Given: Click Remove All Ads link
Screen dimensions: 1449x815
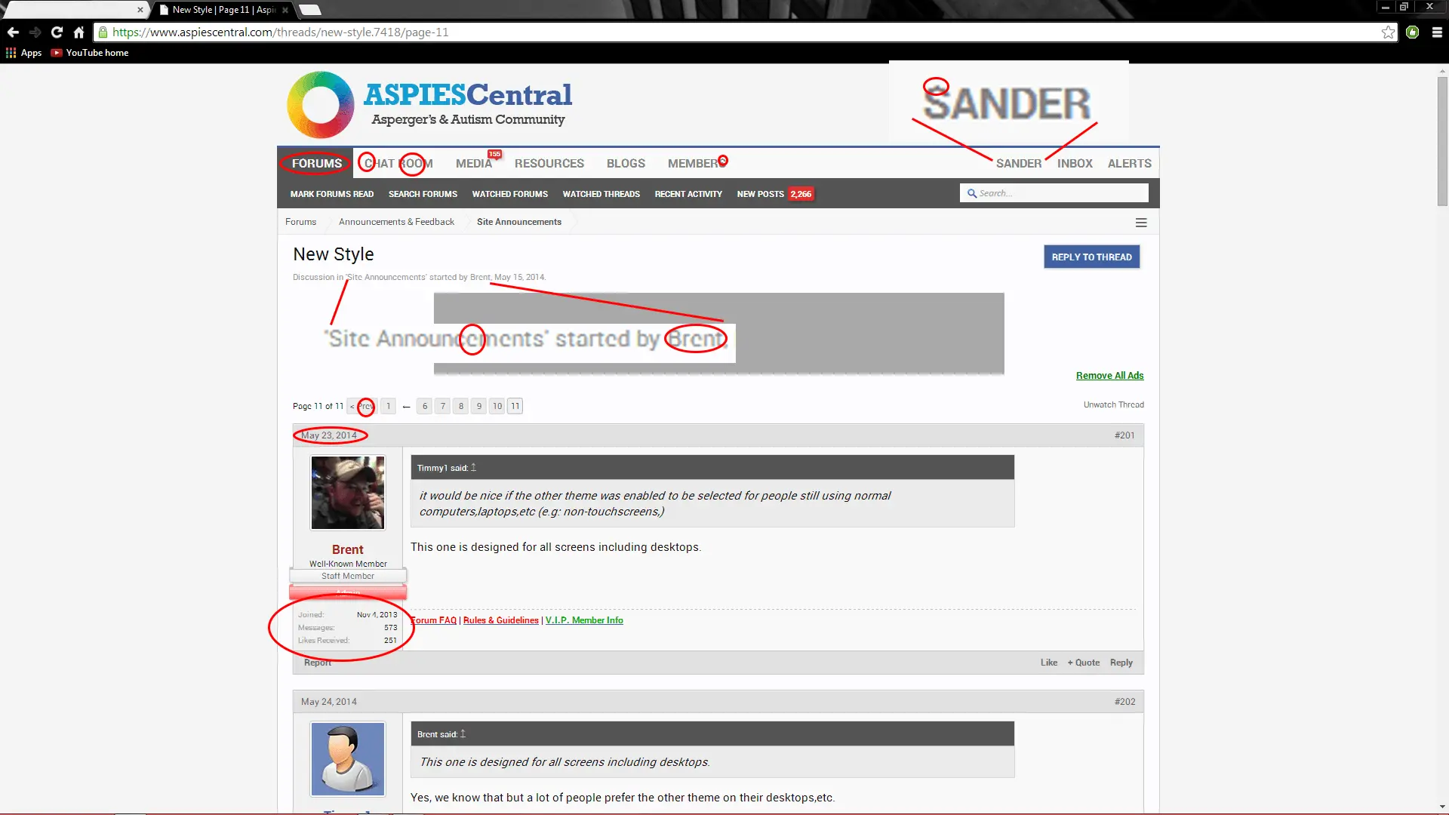Looking at the screenshot, I should [1109, 376].
